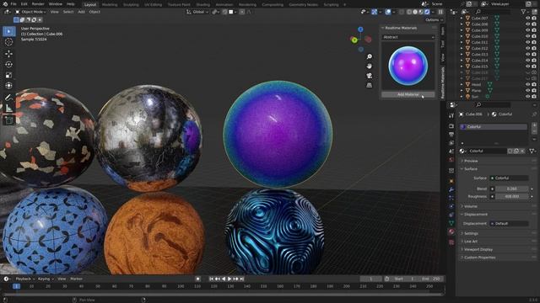540x303 pixels.
Task: Adjust the Blend value slider
Action: point(512,189)
